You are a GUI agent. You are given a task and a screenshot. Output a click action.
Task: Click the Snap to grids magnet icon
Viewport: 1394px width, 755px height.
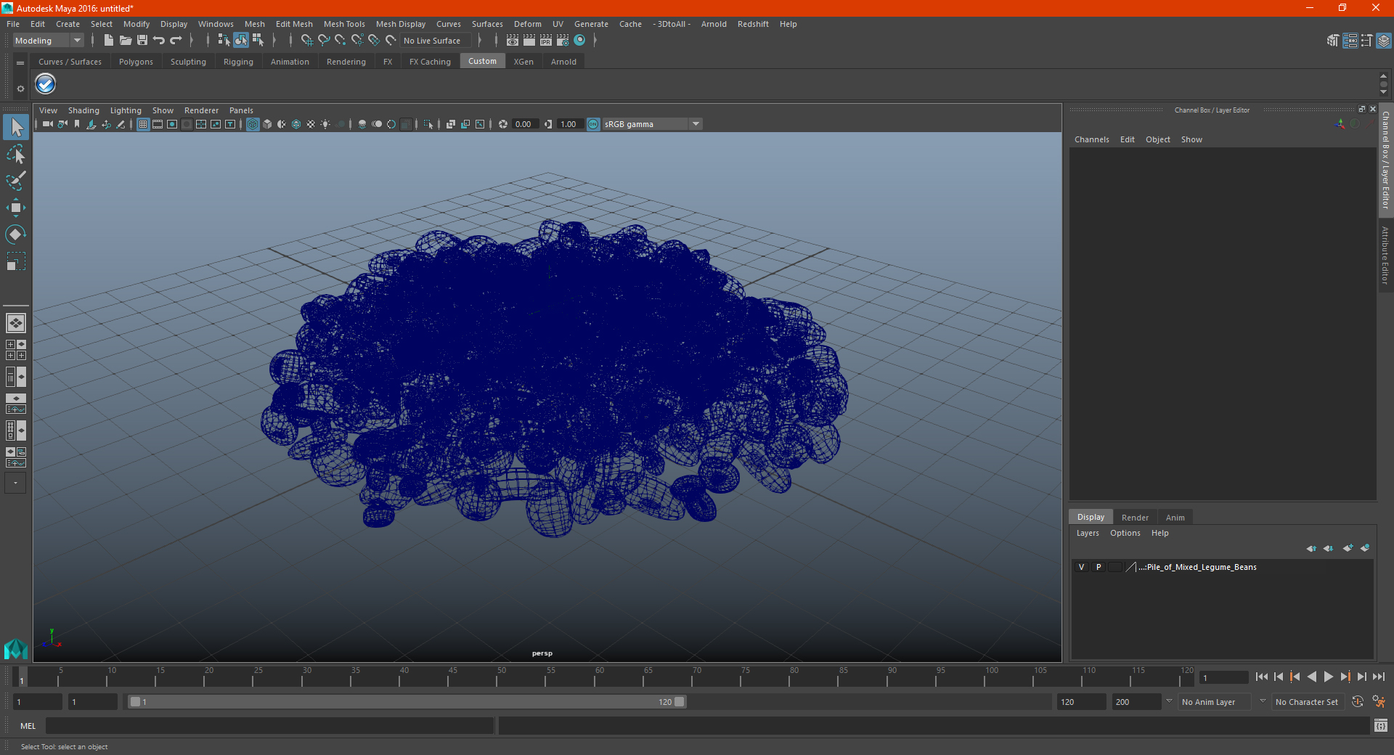tap(306, 41)
